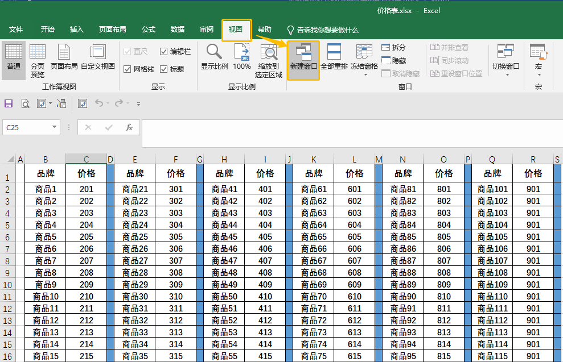
Task: Open the Data (数据) tab
Action: coord(178,30)
